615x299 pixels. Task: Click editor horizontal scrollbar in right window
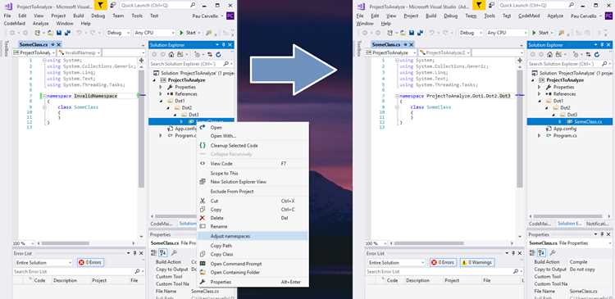429,243
